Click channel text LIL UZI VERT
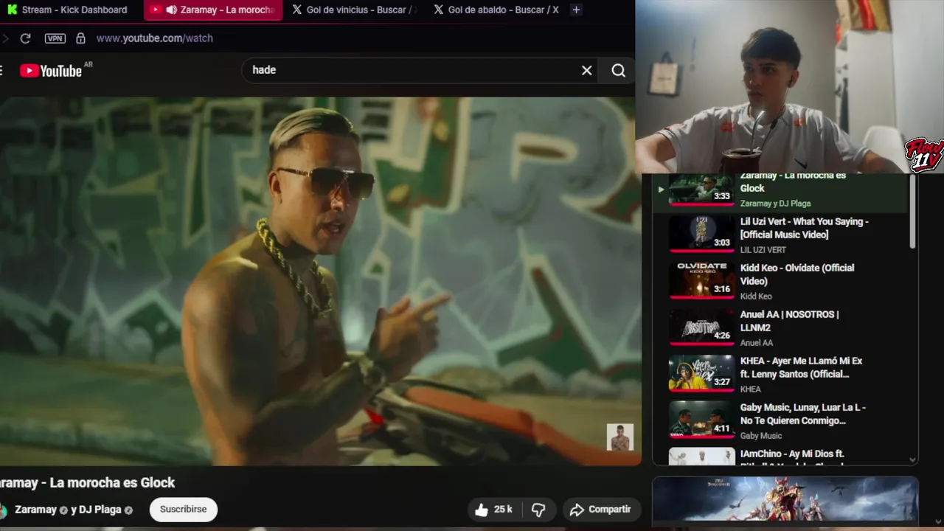Image resolution: width=944 pixels, height=531 pixels. [x=763, y=250]
